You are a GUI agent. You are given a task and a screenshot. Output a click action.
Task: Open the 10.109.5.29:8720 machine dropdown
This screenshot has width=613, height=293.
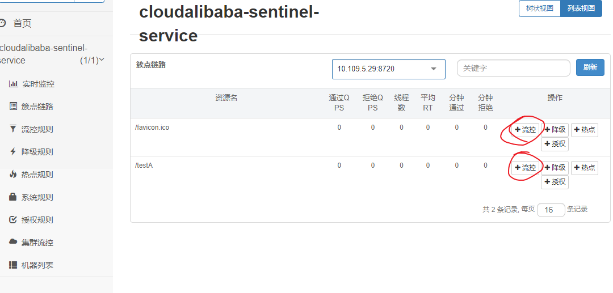tap(389, 69)
